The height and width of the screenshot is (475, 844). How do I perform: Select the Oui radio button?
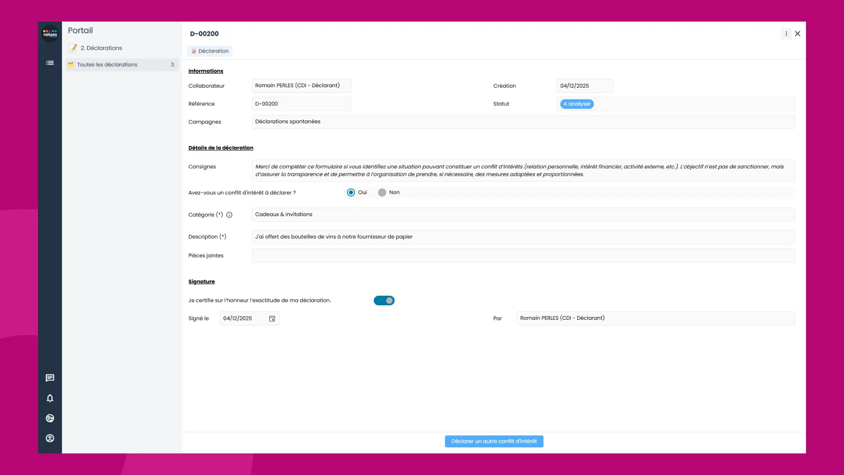(x=351, y=192)
